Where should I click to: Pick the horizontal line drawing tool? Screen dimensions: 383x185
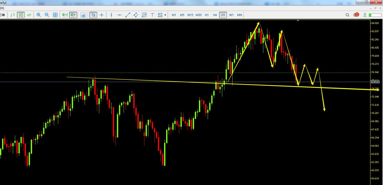(x=119, y=15)
